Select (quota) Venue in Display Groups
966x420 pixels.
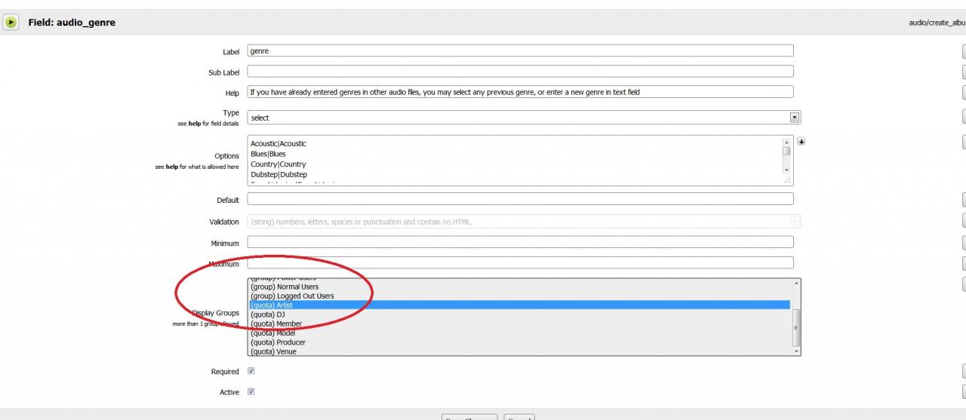click(x=519, y=351)
